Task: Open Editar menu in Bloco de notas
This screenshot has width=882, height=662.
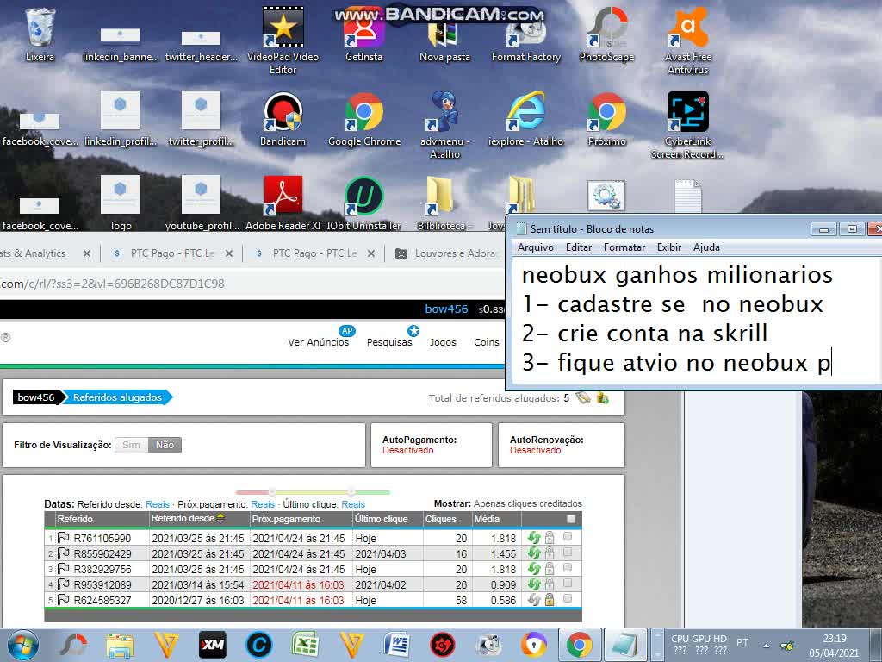Action: (579, 247)
